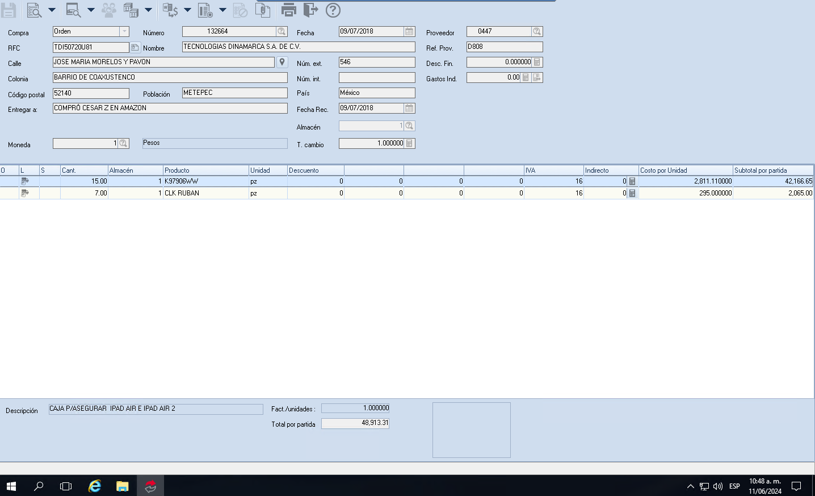Click the Indirecto calculator in the K97906WW row

tap(632, 181)
